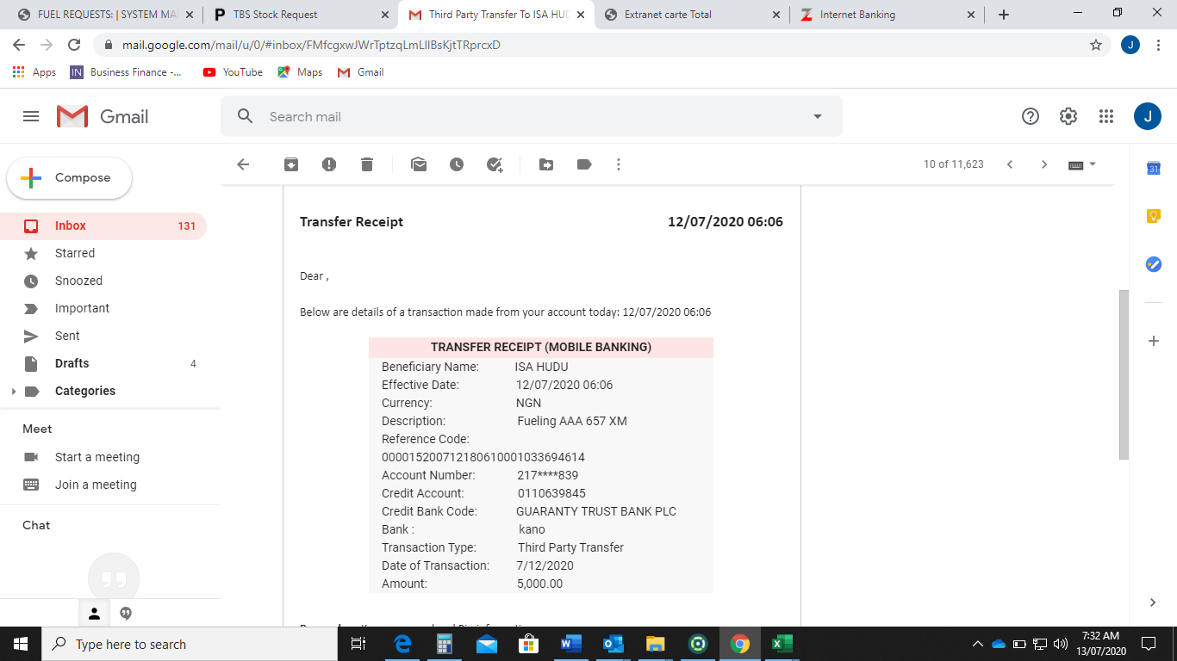Bookmark this page with star
1177x661 pixels.
tap(1096, 45)
